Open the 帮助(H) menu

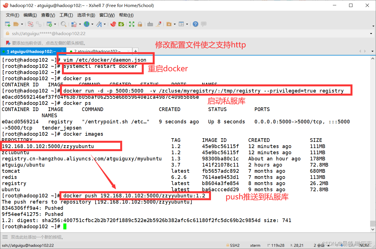(x=126, y=15)
